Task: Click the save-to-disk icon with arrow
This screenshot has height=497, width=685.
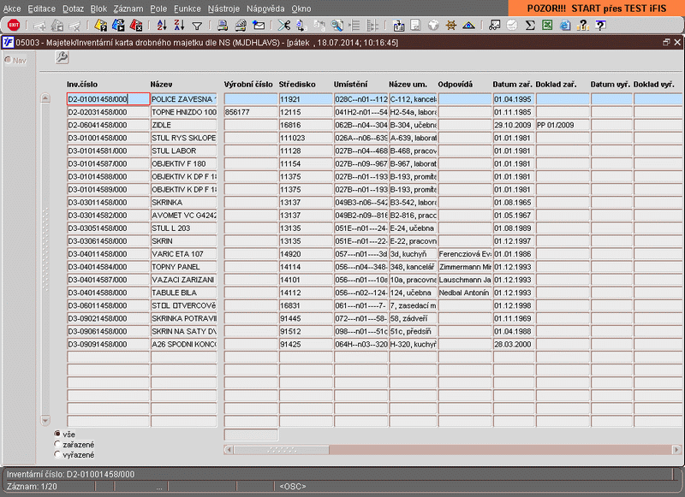Action: (x=399, y=26)
